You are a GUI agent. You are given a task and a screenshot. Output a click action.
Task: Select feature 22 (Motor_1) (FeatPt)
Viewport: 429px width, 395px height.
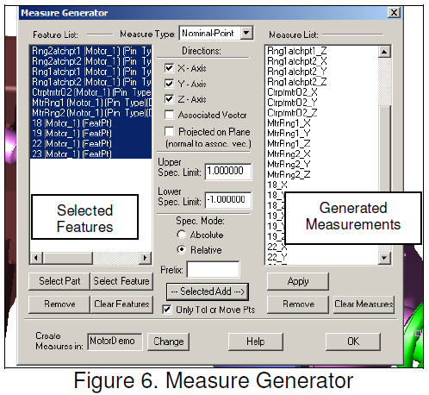(90, 143)
